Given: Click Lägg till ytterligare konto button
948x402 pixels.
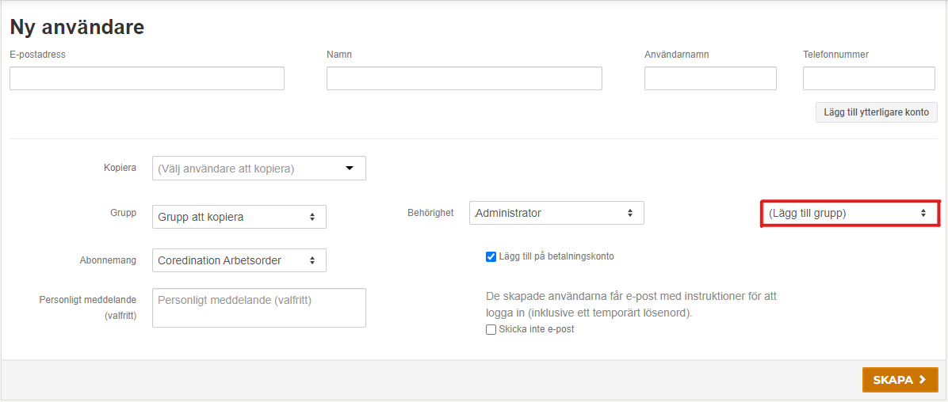Looking at the screenshot, I should pos(877,112).
